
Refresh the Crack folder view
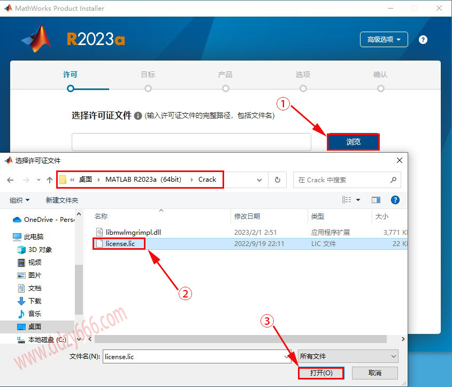click(277, 180)
